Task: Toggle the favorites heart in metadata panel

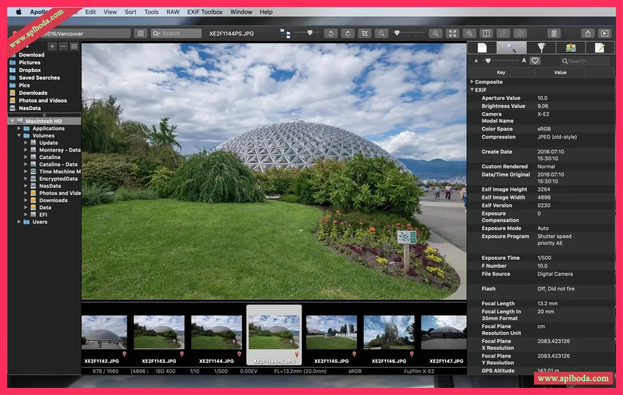Action: click(535, 61)
